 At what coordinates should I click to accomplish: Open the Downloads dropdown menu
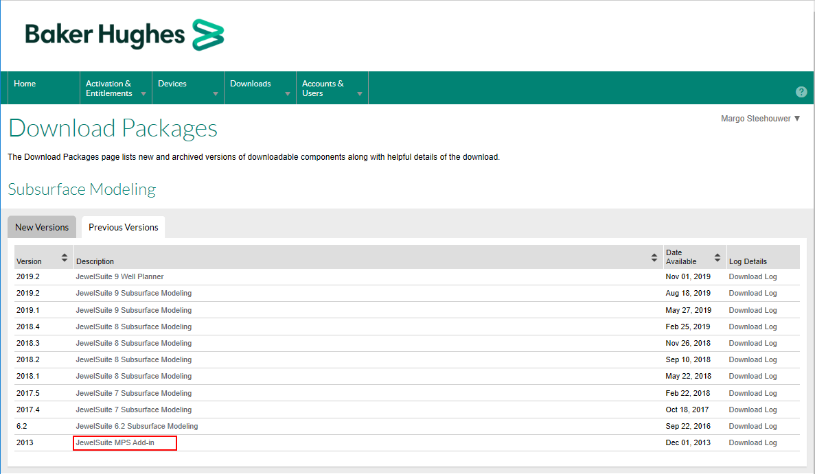pyautogui.click(x=260, y=88)
